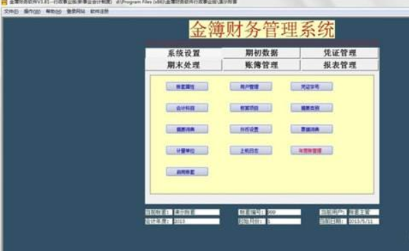Click the red 年度帐管理 button
Image resolution: width=409 pixels, height=251 pixels.
[312, 150]
